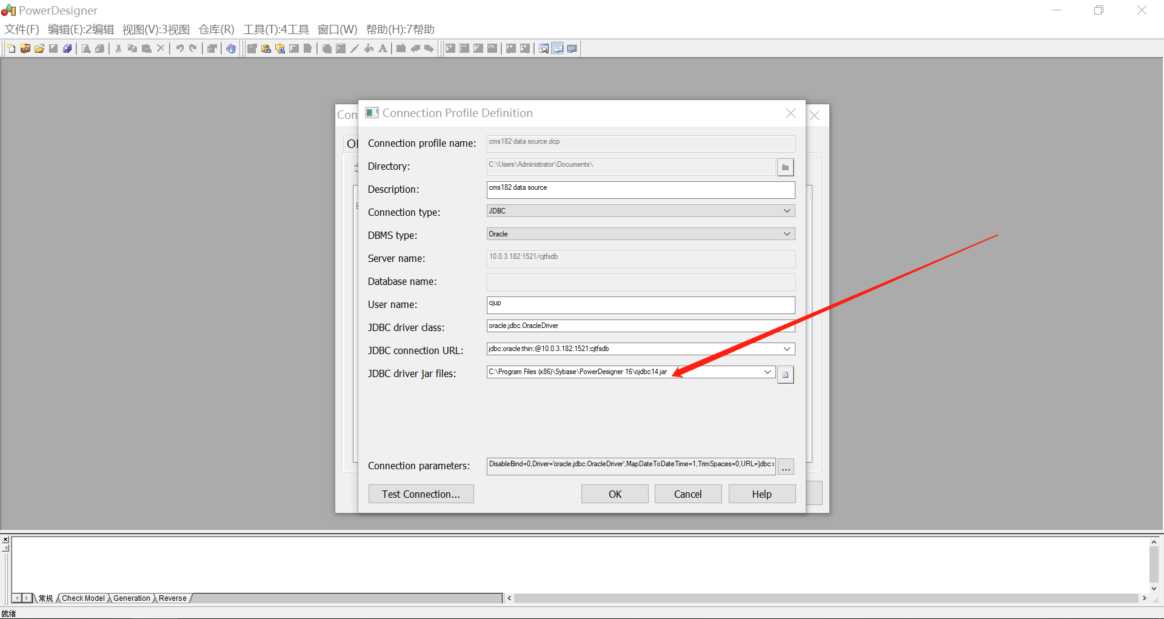Image resolution: width=1164 pixels, height=619 pixels.
Task: Browse for a JDBC driver jar file
Action: pos(785,375)
